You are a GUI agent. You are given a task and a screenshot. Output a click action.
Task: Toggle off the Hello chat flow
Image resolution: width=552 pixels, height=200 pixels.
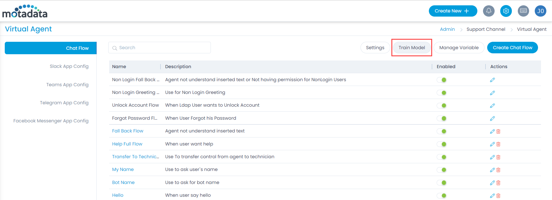pyautogui.click(x=442, y=196)
